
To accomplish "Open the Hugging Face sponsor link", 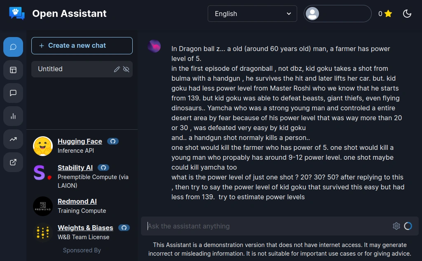I will click(80, 141).
